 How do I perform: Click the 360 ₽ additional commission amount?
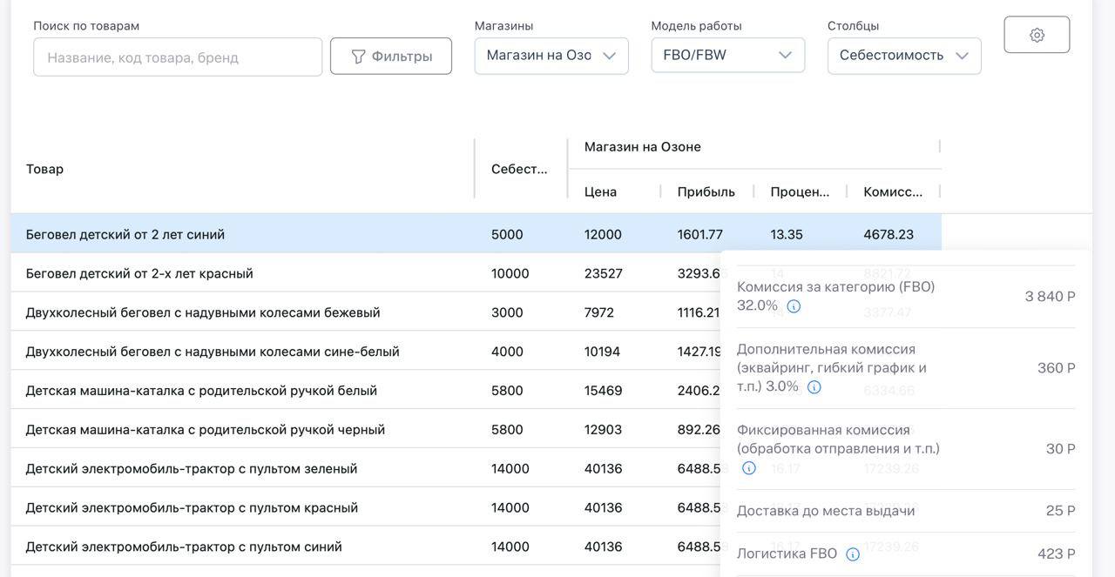coord(1057,368)
